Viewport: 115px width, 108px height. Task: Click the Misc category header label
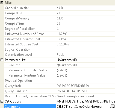tap(8, 3)
